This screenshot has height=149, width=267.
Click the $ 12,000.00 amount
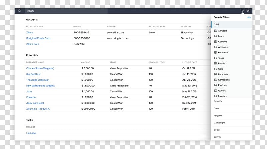(x=88, y=86)
